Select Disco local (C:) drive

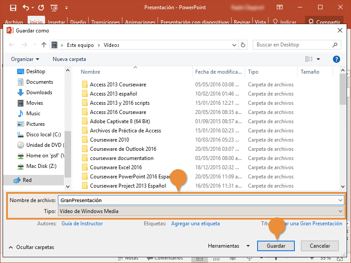(39, 135)
